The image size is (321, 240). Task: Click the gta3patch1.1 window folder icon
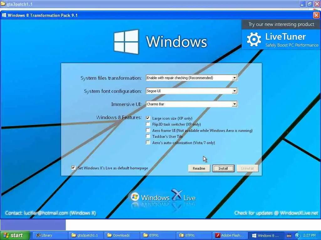3,4
